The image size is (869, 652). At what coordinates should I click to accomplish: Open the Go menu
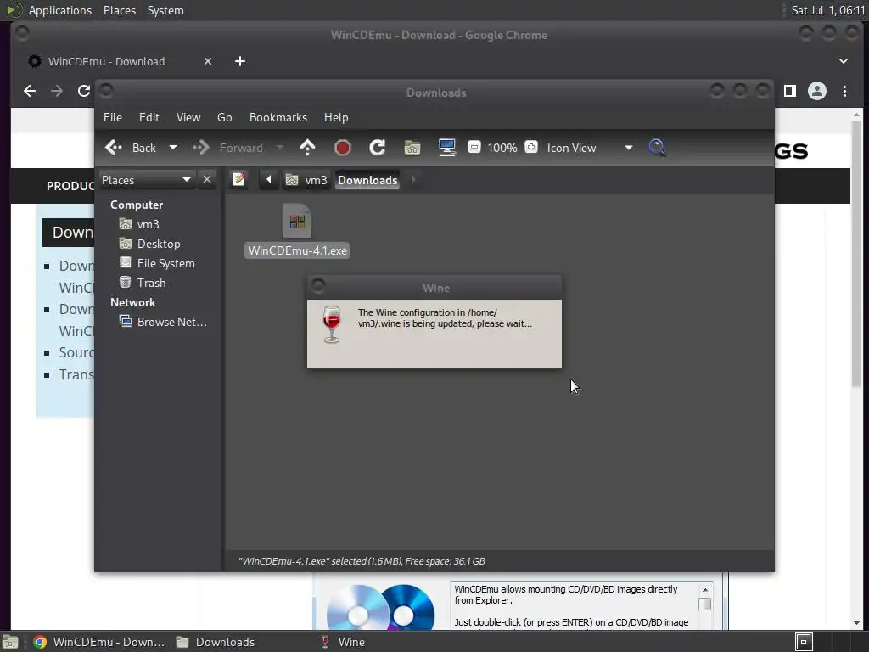(224, 117)
